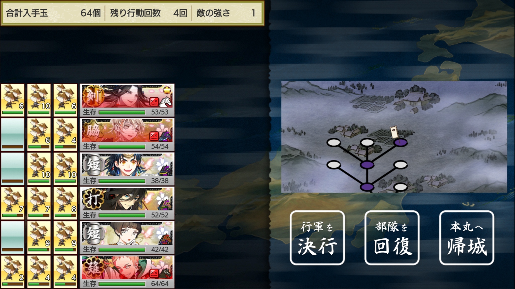
Task: Click the top-left white map node
Action: point(333,142)
